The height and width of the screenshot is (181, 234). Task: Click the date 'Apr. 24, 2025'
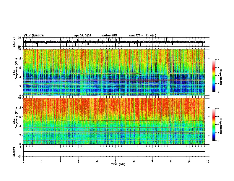pyautogui.click(x=82, y=35)
